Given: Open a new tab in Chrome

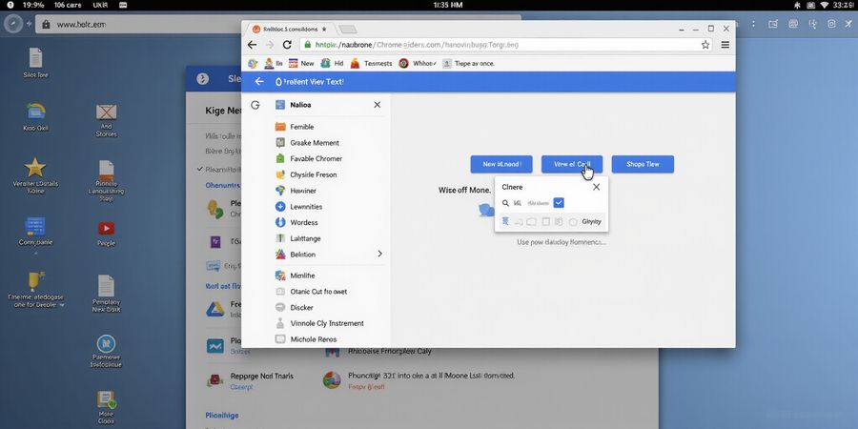Looking at the screenshot, I should 347,29.
